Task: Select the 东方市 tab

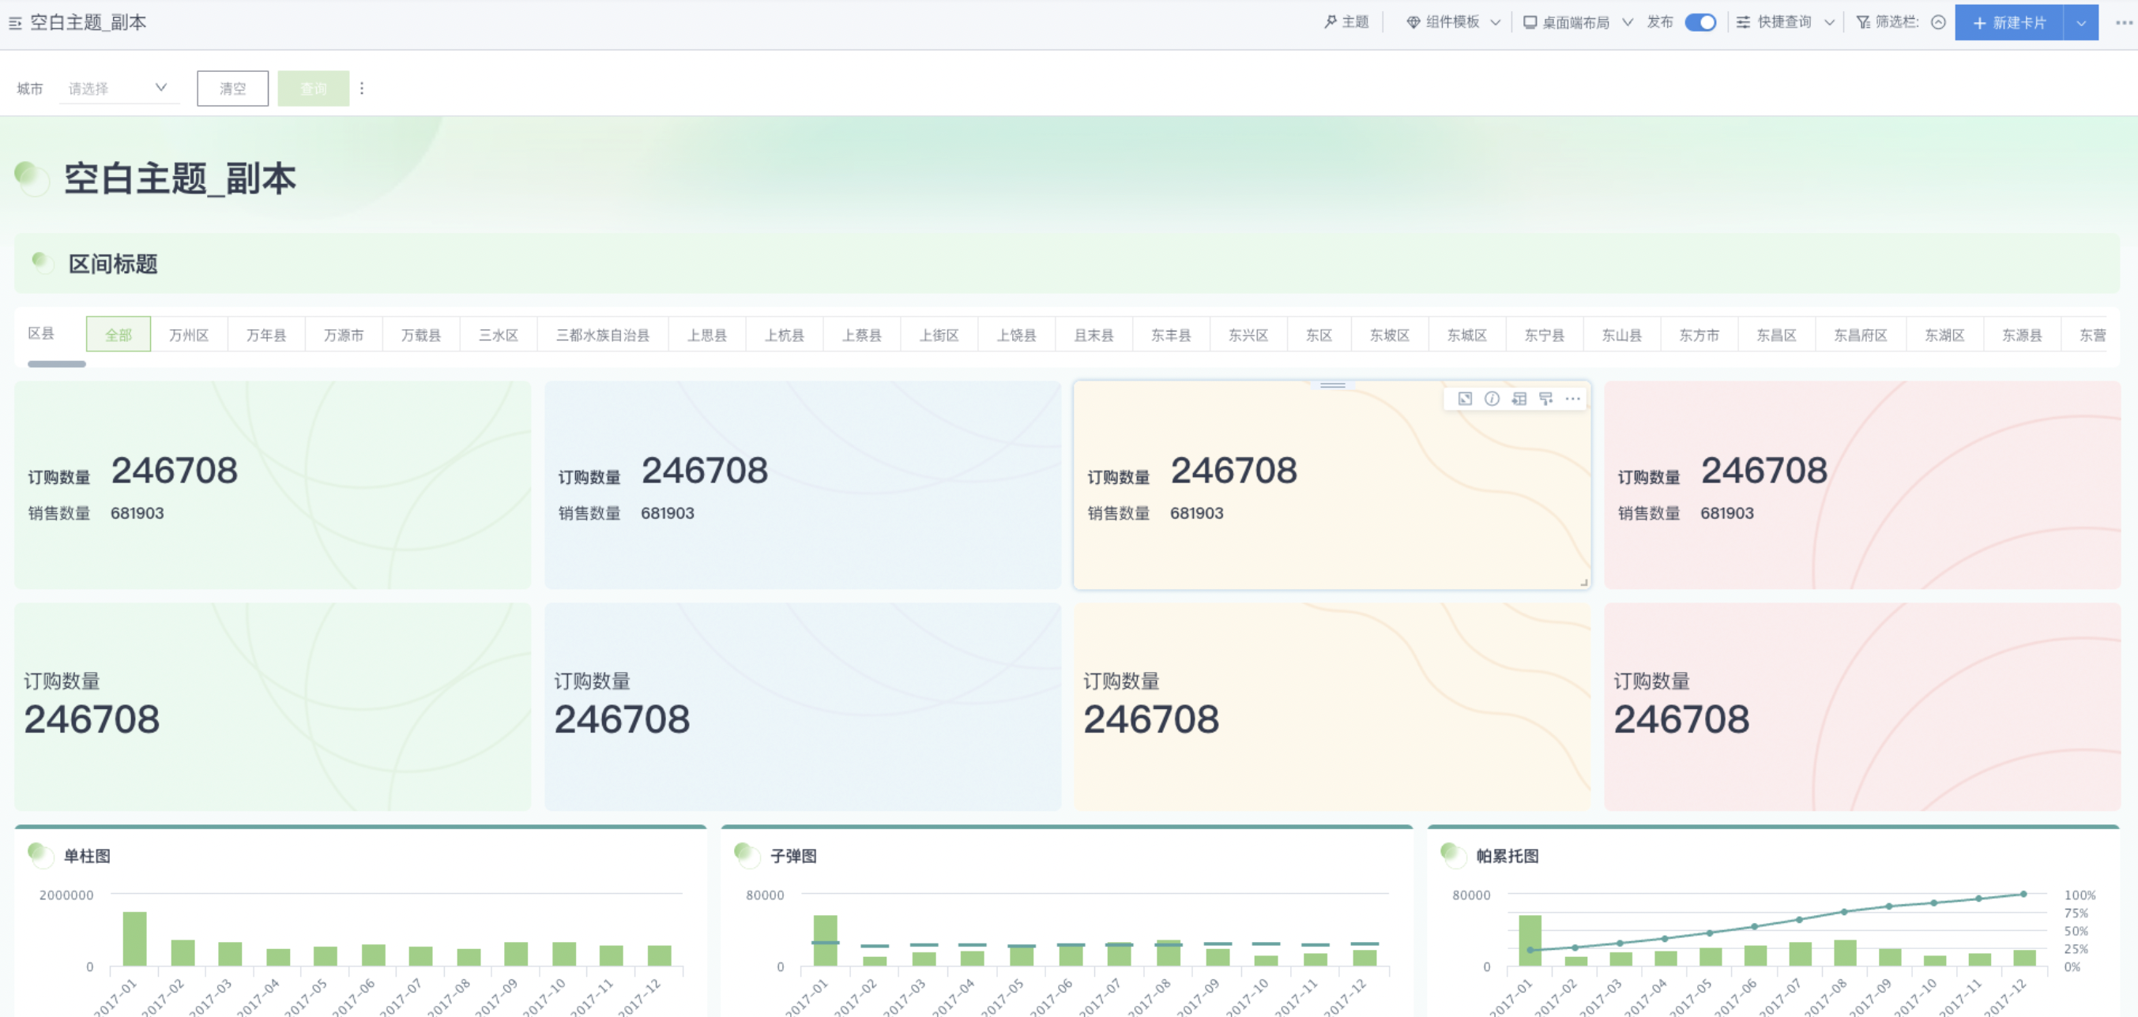Action: click(1699, 334)
